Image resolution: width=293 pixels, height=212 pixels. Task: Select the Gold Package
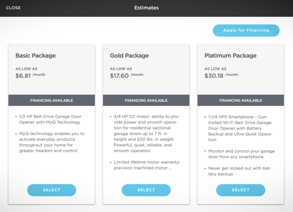(x=146, y=190)
